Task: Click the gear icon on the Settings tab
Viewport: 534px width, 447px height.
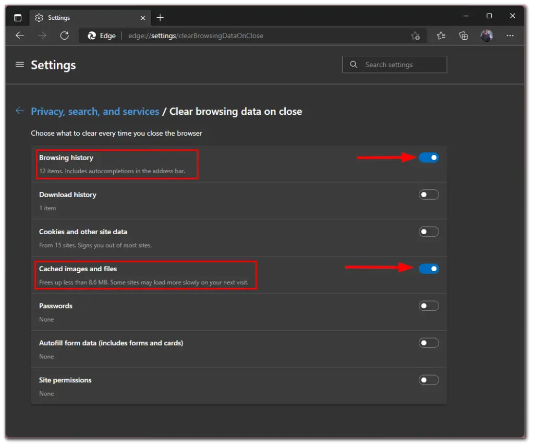Action: (38, 17)
